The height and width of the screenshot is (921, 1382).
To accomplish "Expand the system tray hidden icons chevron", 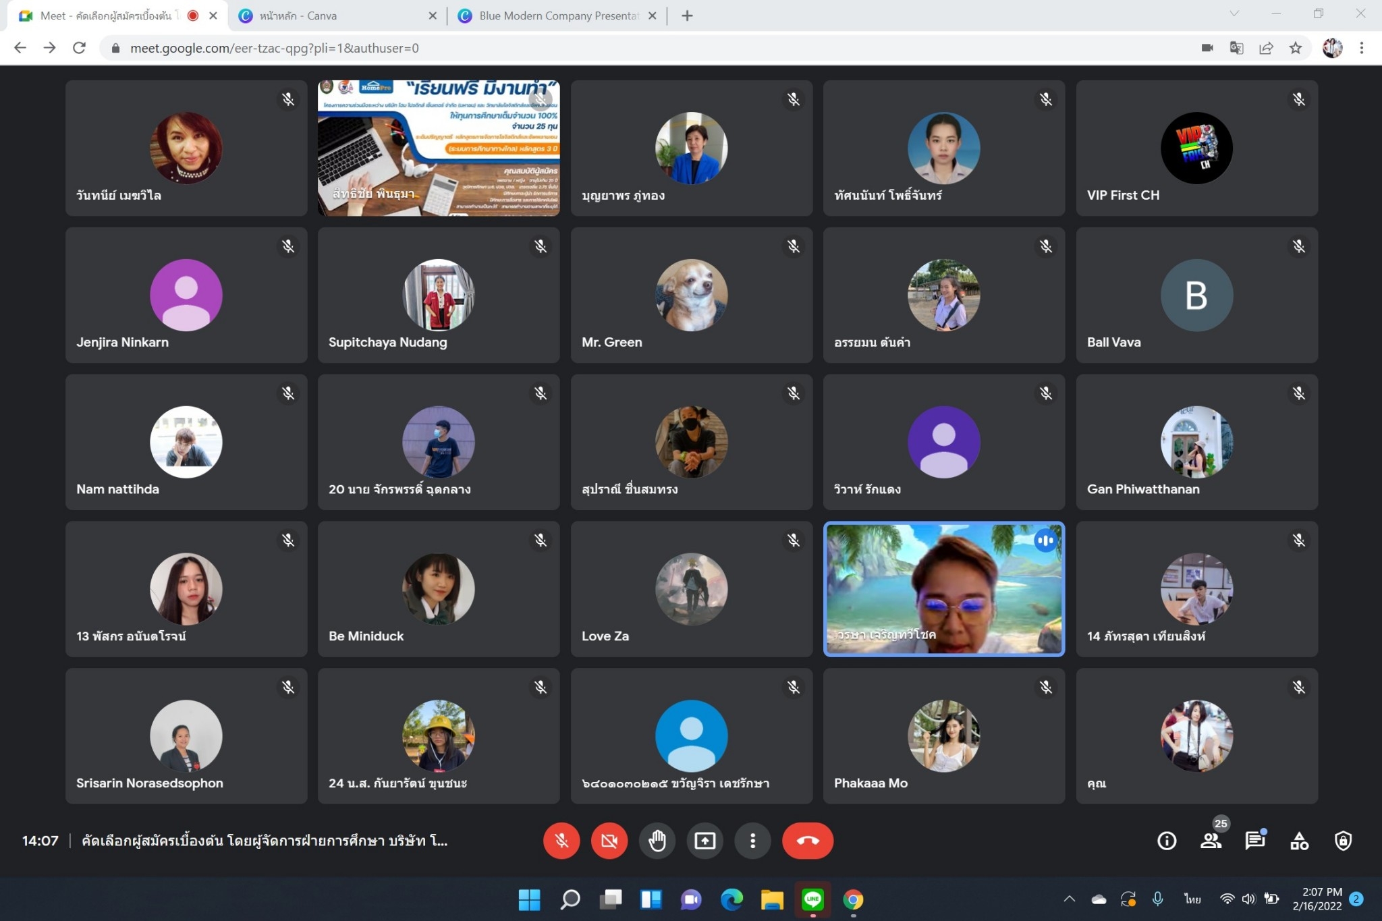I will point(1070,899).
